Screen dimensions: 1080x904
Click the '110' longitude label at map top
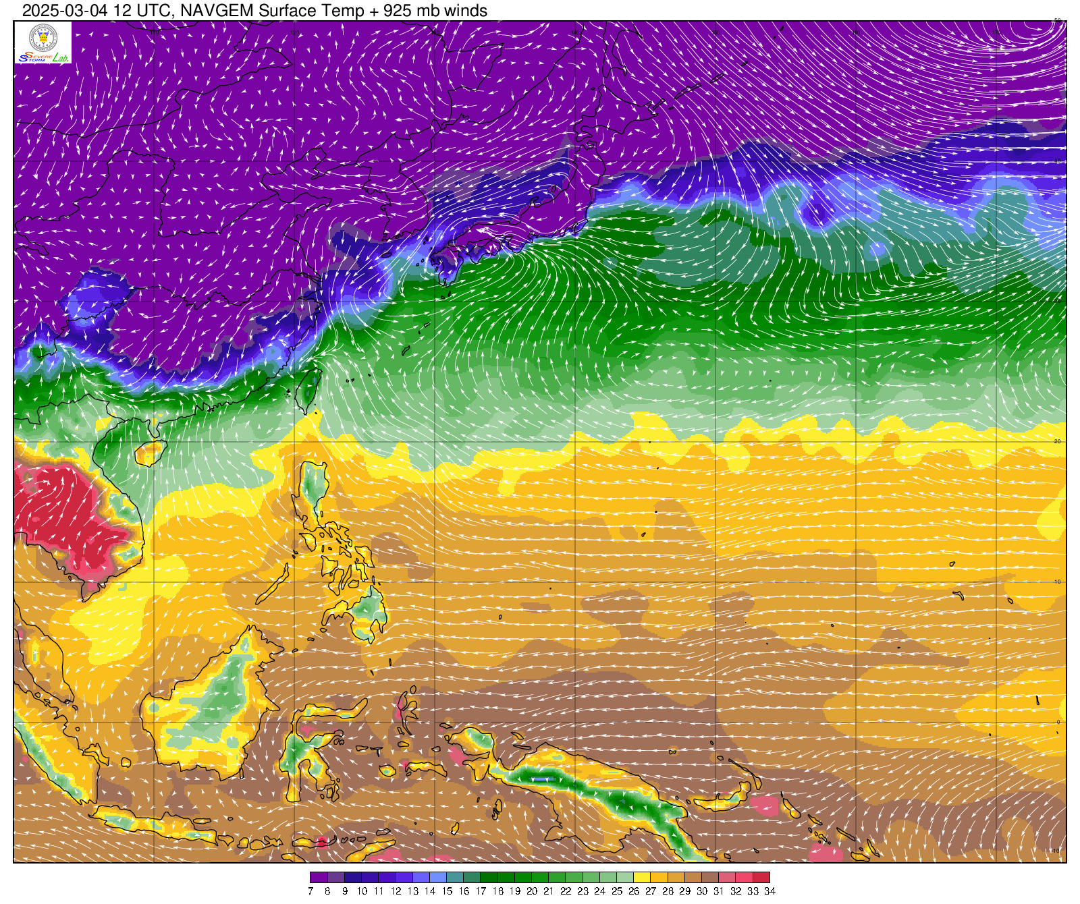154,31
